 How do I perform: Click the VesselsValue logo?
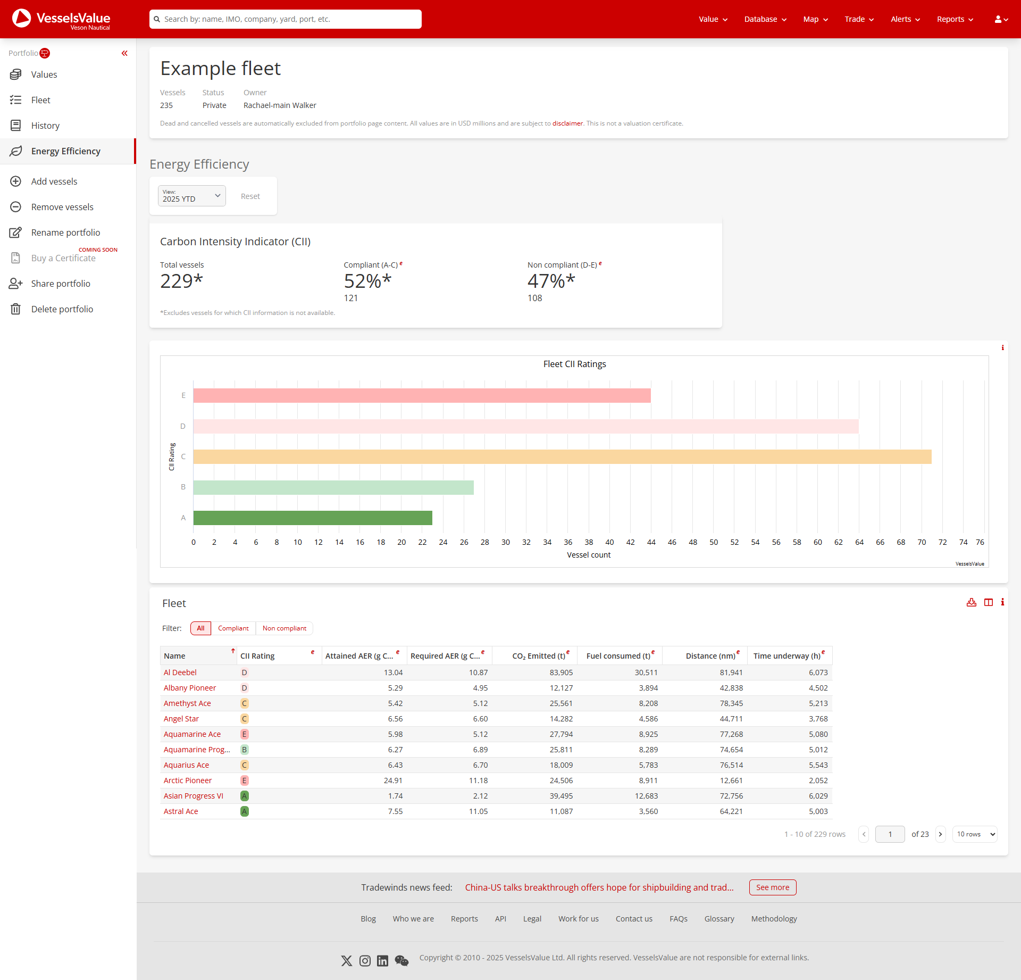click(x=60, y=19)
